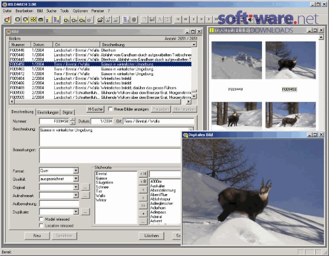This screenshot has height=256, width=329.
Task: Open the Format dropdown
Action: click(76, 170)
